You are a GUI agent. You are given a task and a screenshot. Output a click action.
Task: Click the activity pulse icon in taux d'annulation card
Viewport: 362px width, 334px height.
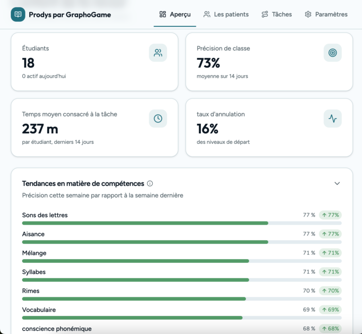[x=332, y=119]
